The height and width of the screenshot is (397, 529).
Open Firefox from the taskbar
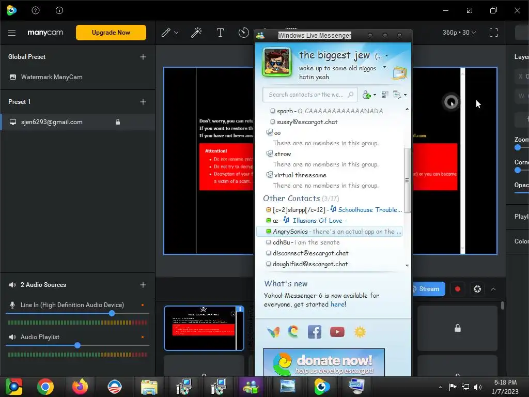(80, 387)
